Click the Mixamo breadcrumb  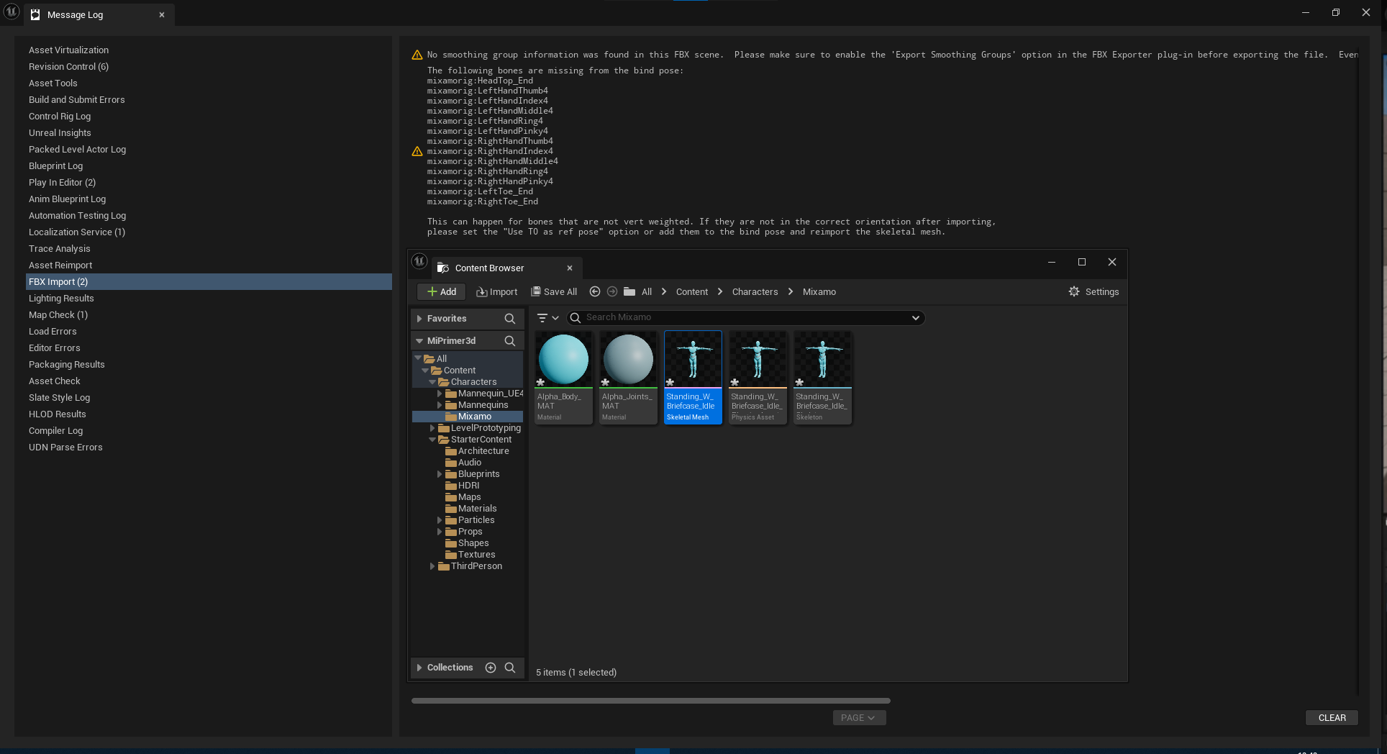coord(819,291)
